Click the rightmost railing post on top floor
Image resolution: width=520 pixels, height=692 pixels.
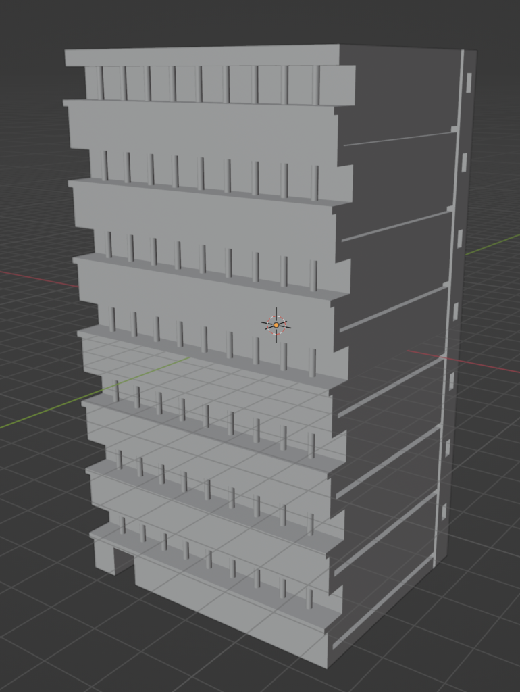point(315,85)
